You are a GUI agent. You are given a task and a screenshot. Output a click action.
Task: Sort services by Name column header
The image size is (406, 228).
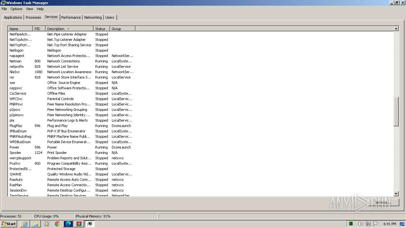pos(20,29)
